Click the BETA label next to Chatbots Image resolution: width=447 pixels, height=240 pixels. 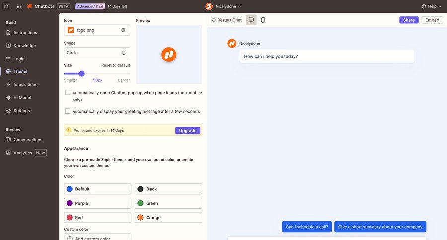click(x=63, y=6)
